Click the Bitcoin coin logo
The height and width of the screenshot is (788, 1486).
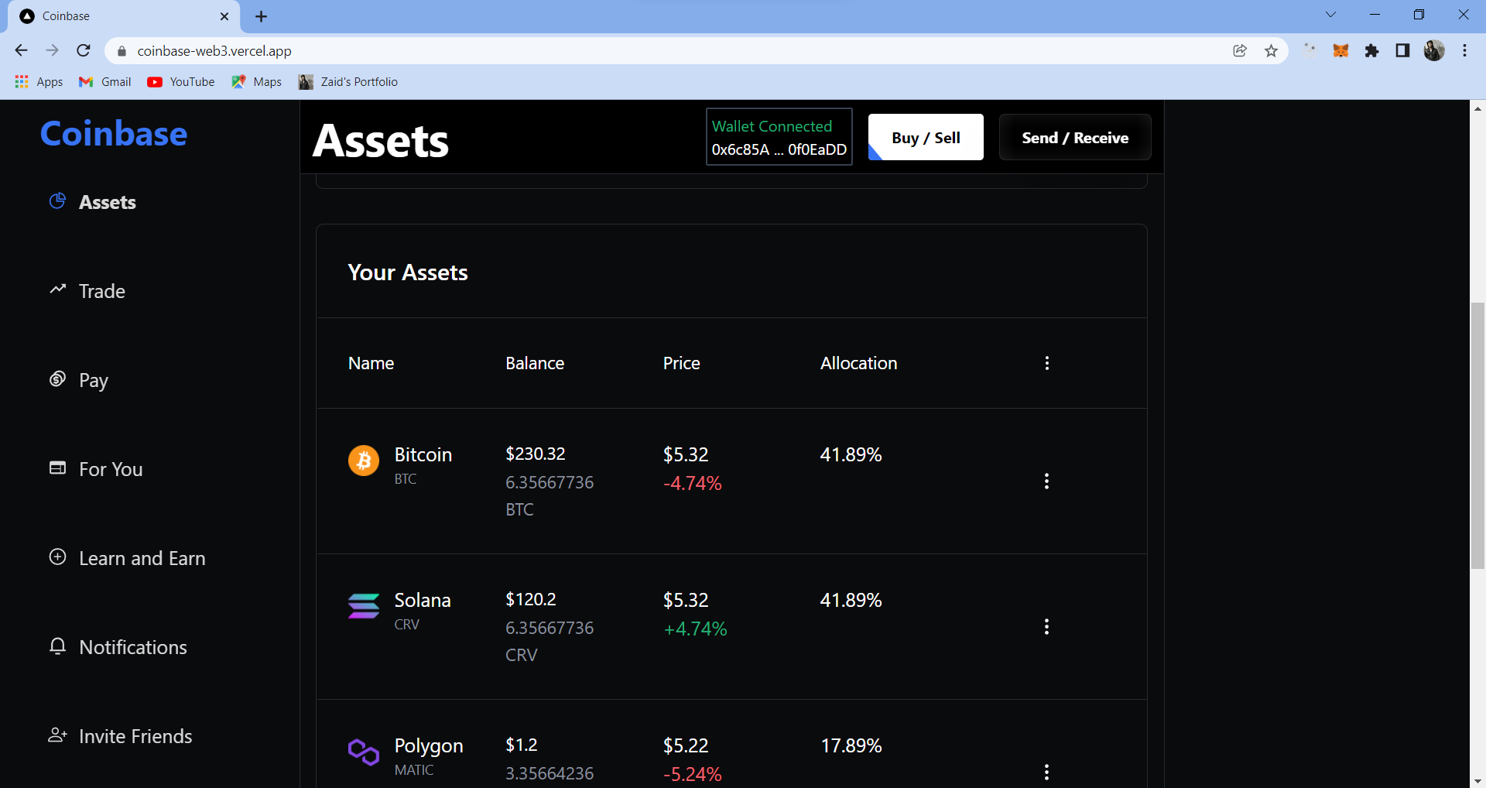[363, 461]
